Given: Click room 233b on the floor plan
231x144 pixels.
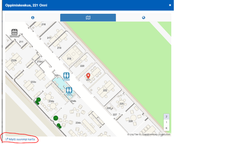Looking at the screenshot, I should [14, 60].
